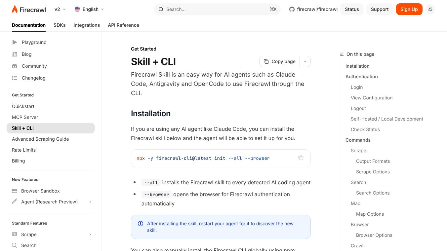Image resolution: width=447 pixels, height=251 pixels.
Task: Click the Sign Up button
Action: tap(409, 9)
